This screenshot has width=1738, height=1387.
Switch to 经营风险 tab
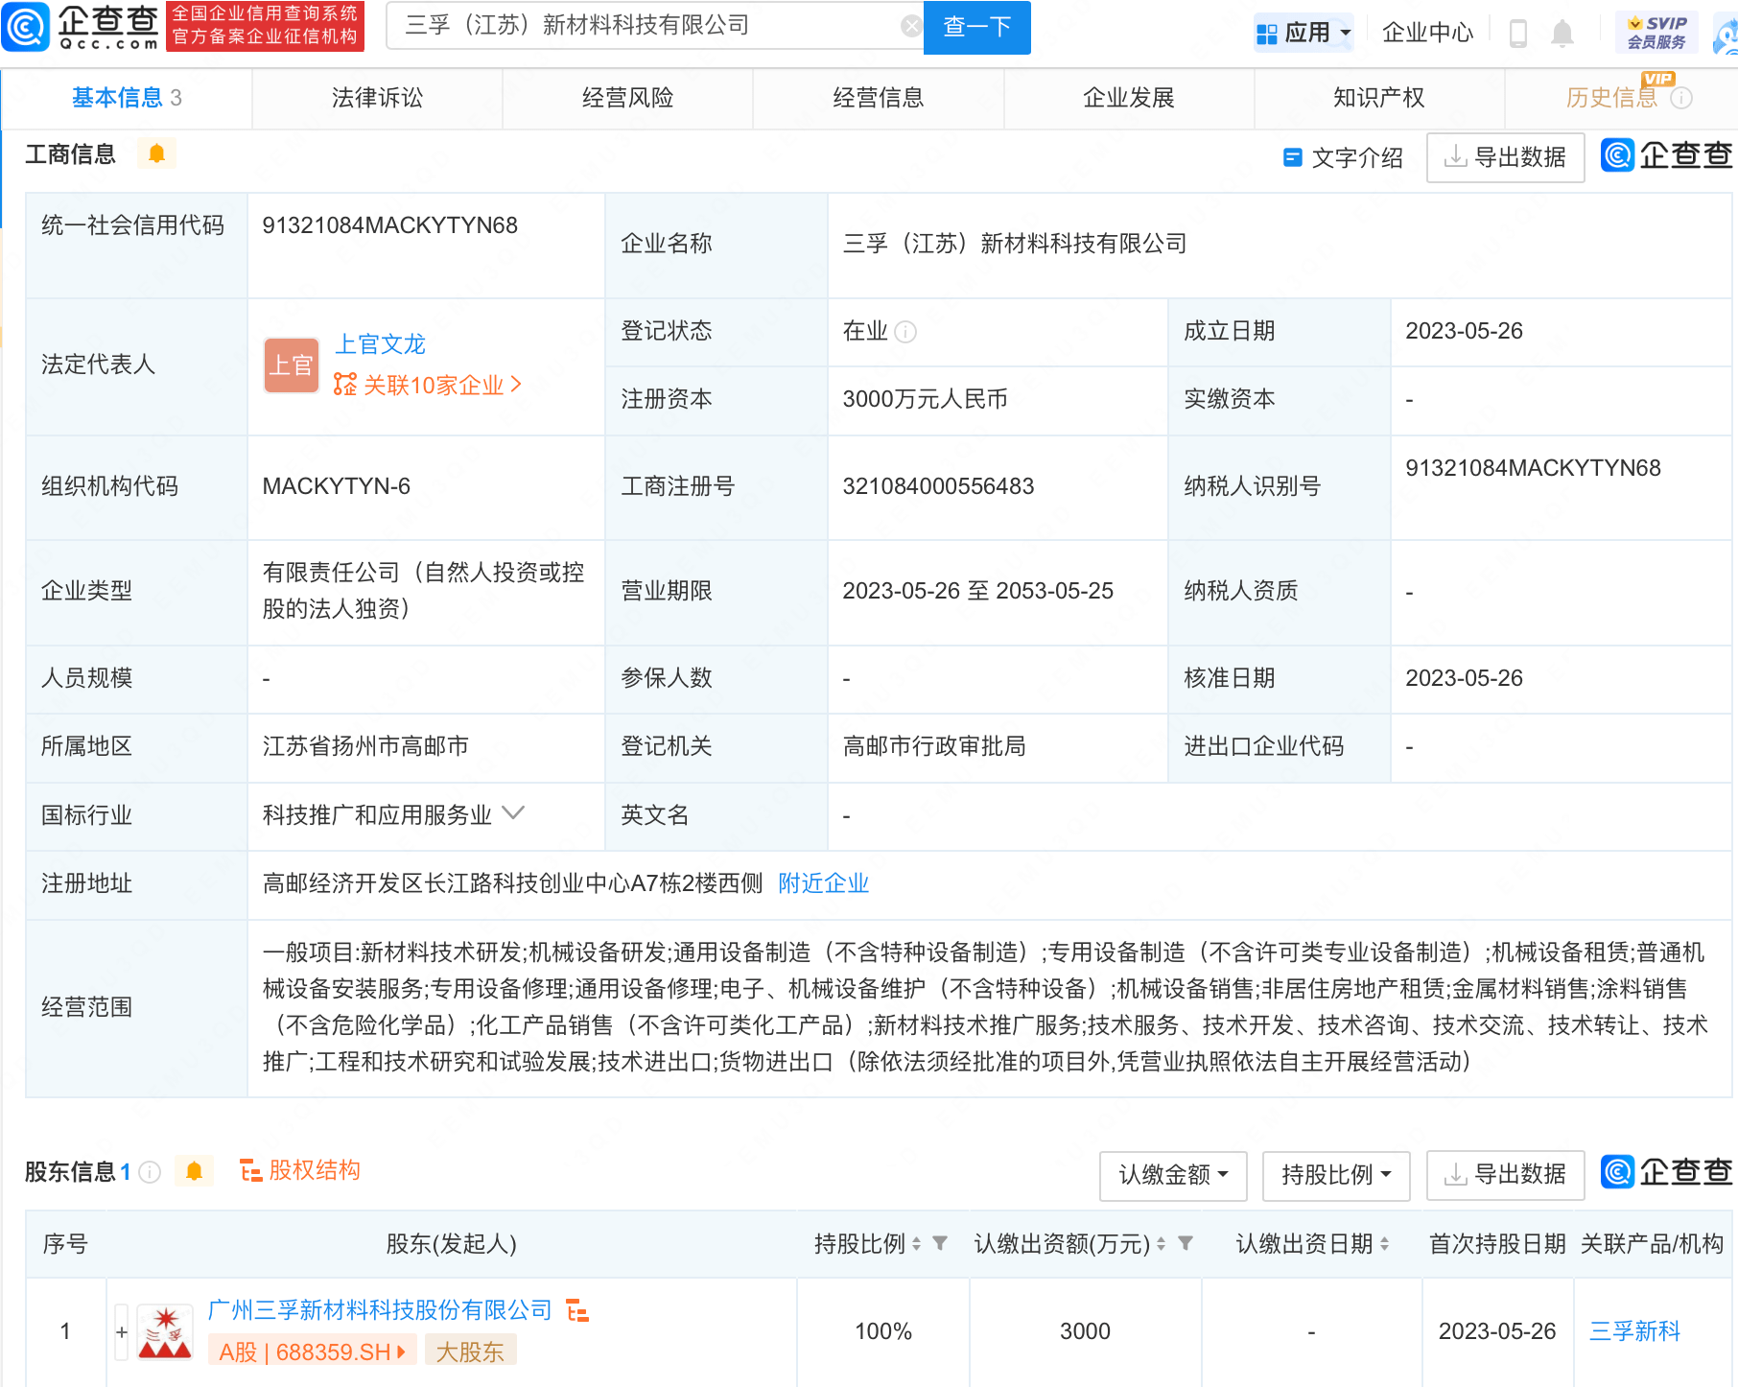(x=627, y=98)
